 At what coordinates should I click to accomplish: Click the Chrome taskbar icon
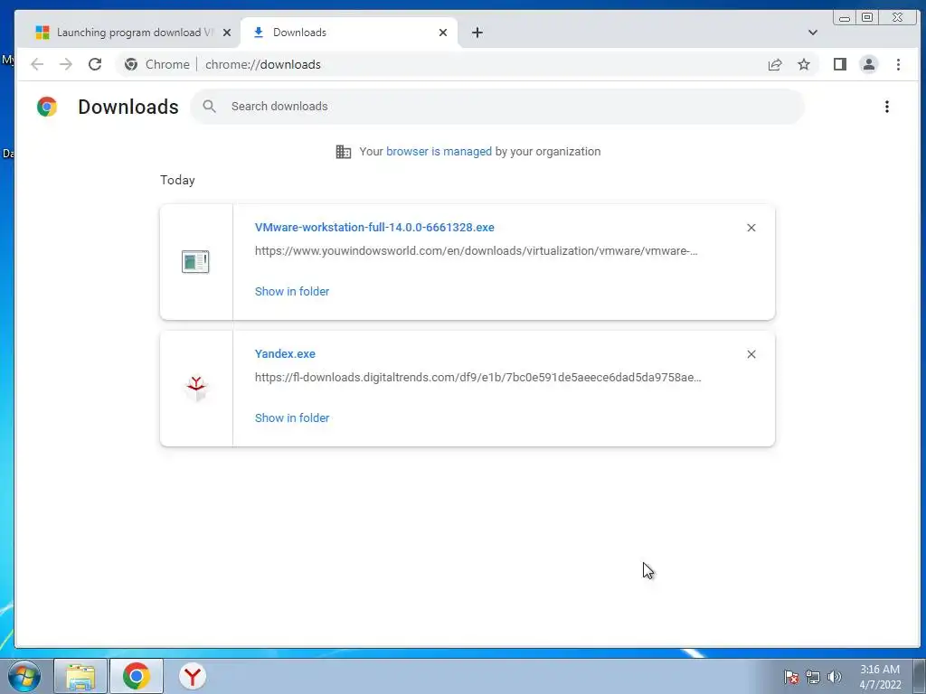point(137,676)
